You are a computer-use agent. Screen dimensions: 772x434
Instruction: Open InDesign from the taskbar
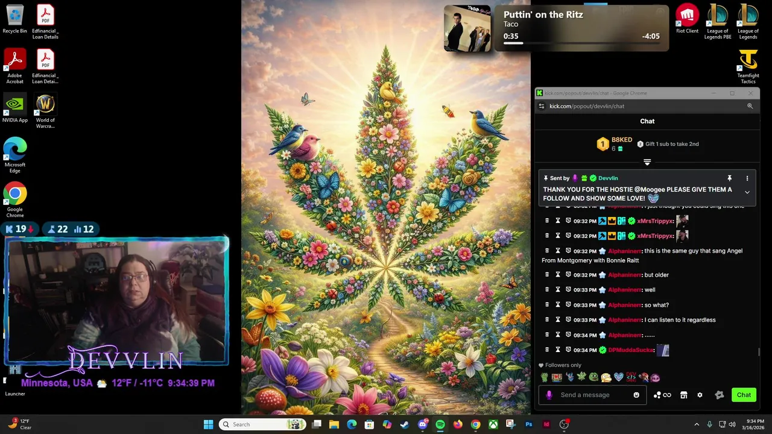[x=546, y=424]
